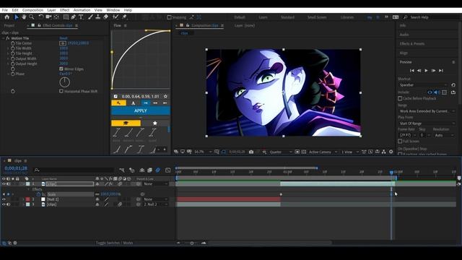Screen dimensions: 462x260
Task: Open the Flow presets library tab
Action: [126, 123]
